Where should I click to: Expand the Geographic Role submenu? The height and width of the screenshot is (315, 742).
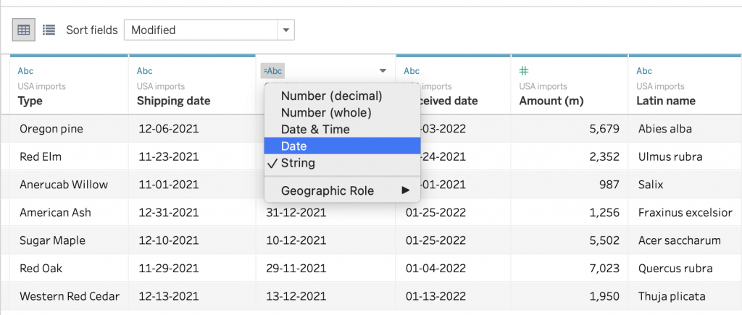click(x=342, y=191)
